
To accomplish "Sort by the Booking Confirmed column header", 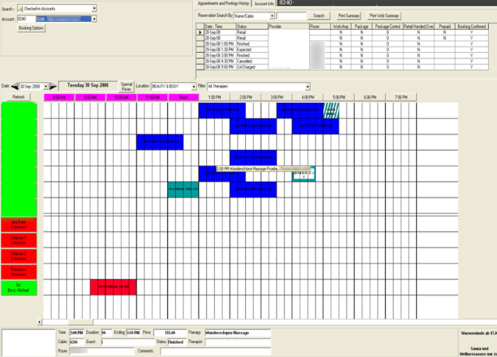I will (472, 26).
